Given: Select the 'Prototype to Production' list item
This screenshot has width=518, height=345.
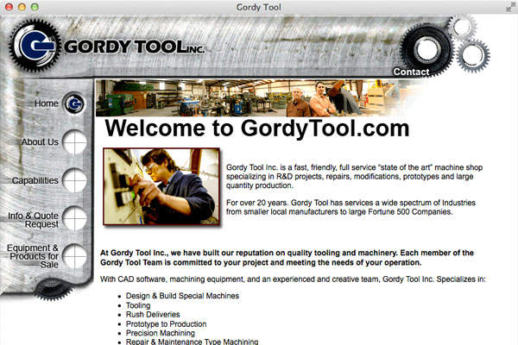Looking at the screenshot, I should tap(166, 324).
